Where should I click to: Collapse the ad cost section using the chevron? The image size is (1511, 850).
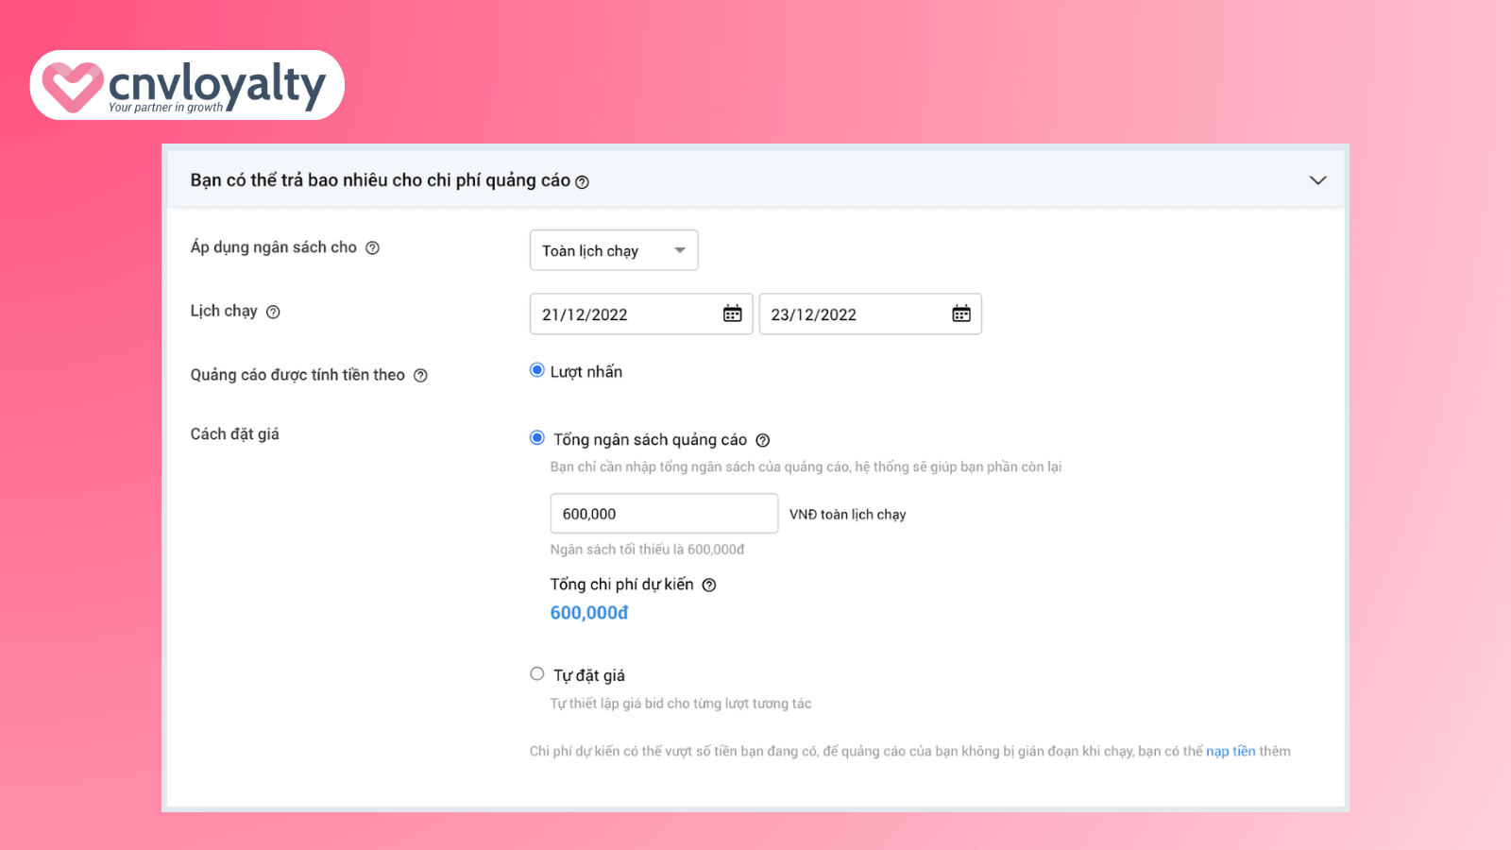point(1317,180)
